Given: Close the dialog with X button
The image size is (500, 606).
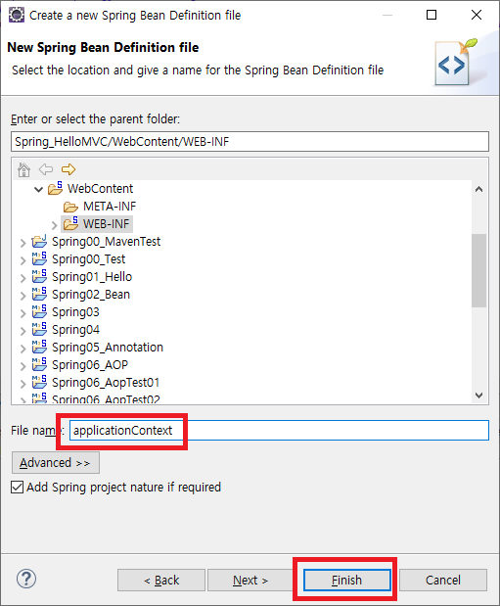Looking at the screenshot, I should (477, 15).
